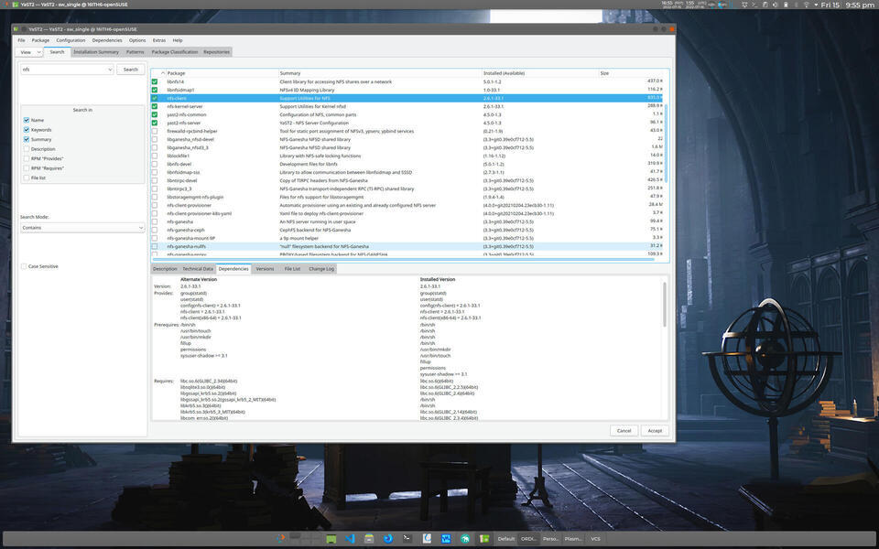Open the green file manager icon in dock
The width and height of the screenshot is (879, 549).
(x=331, y=539)
